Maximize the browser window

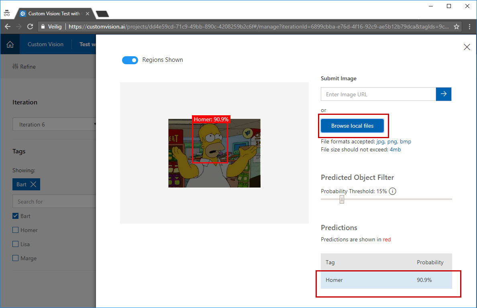coord(449,6)
